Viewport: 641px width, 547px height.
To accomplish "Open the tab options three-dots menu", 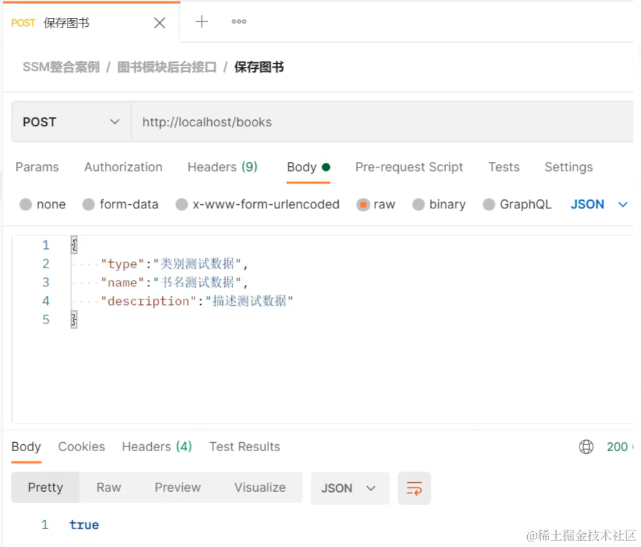I will click(x=239, y=21).
